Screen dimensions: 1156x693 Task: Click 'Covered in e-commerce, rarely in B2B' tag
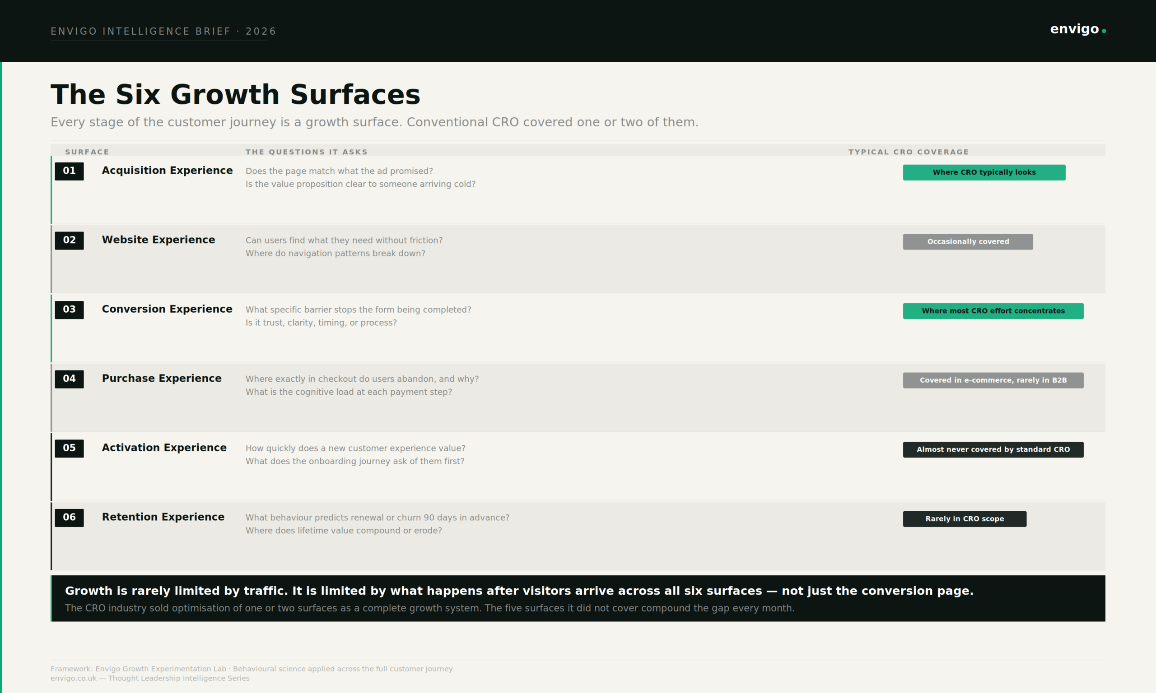click(993, 380)
